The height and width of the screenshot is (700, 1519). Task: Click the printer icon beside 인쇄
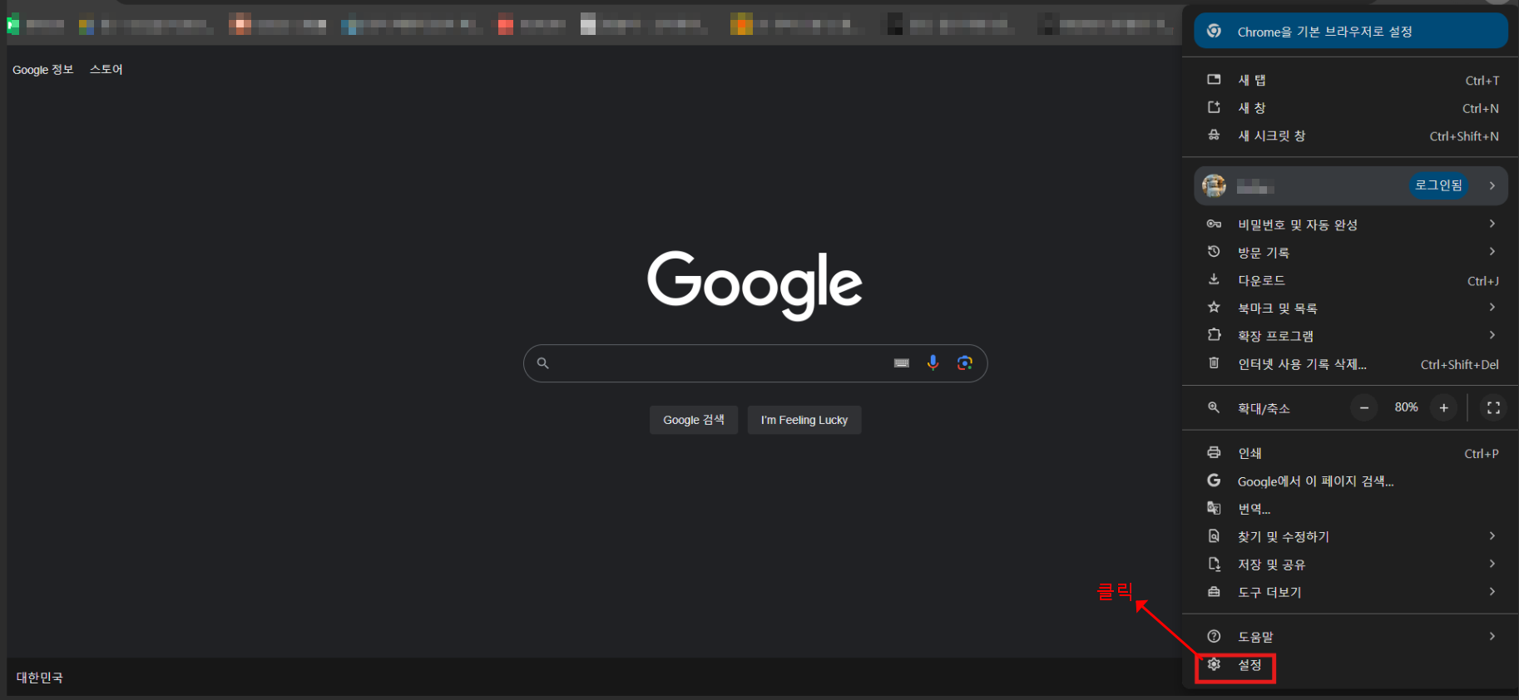pos(1214,452)
